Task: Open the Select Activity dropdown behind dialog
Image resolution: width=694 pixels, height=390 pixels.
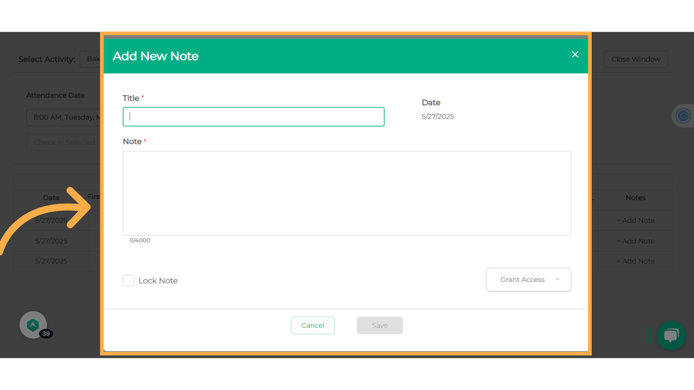Action: [x=90, y=59]
